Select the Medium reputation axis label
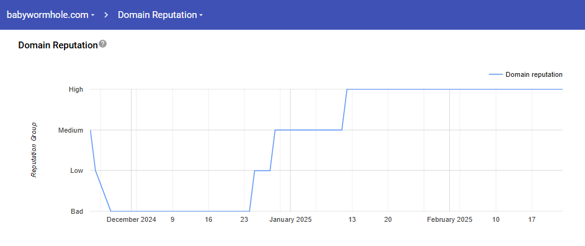Screen dimensions: 585x246 tap(71, 130)
